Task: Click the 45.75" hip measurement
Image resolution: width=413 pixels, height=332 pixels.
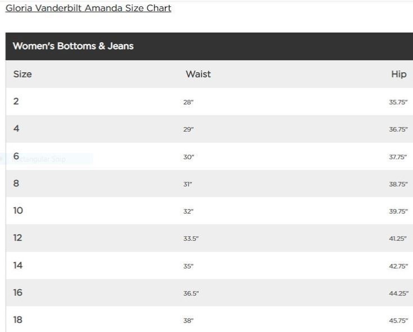Action: (398, 320)
